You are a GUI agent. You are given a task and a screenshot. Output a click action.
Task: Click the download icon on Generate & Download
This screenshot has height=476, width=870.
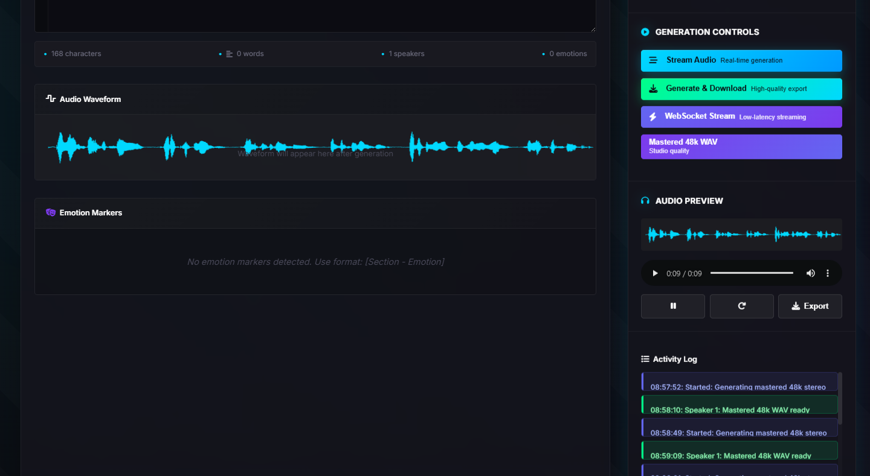click(653, 88)
